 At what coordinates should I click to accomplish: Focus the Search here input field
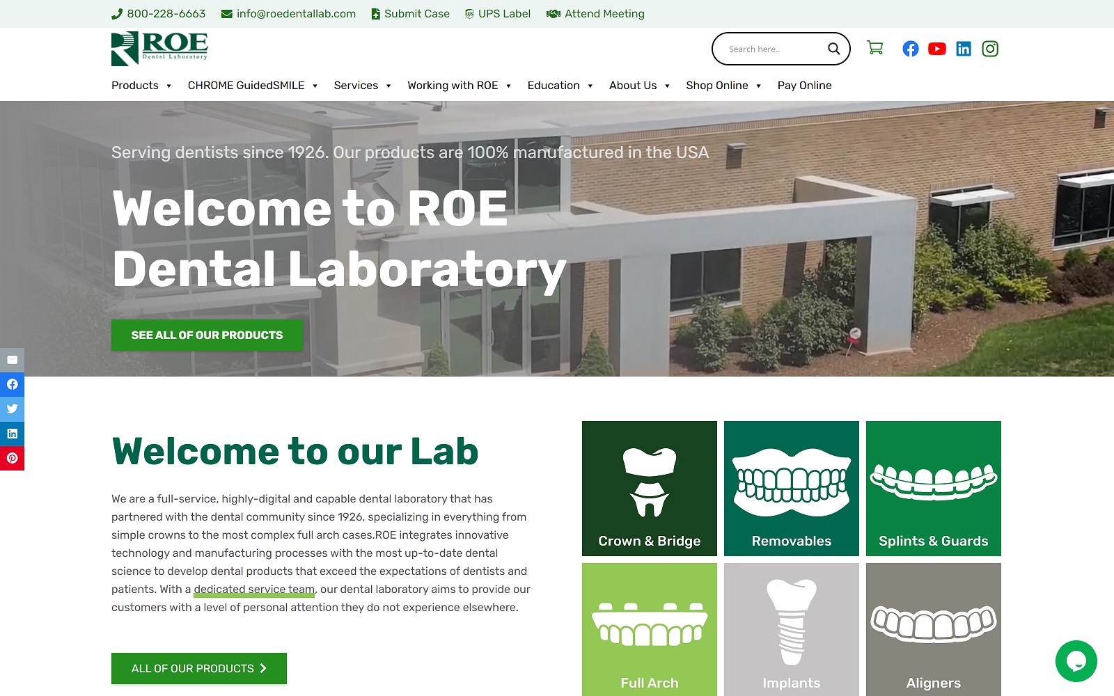[x=773, y=49]
